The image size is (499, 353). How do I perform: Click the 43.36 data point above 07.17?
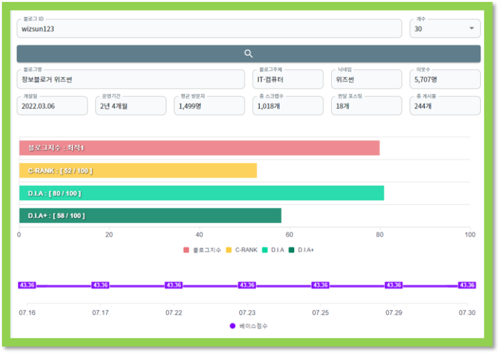101,285
